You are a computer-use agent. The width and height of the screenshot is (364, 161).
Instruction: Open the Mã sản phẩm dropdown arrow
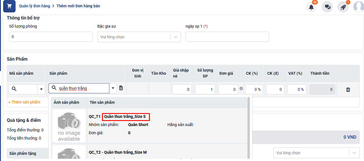point(42,89)
